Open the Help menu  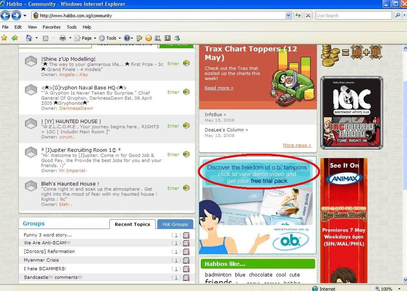point(87,27)
